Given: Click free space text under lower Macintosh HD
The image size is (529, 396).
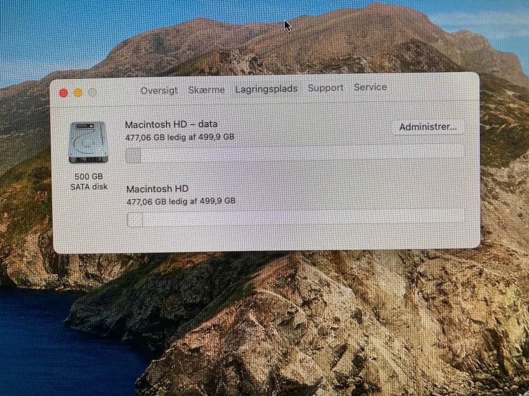Looking at the screenshot, I should tap(181, 201).
